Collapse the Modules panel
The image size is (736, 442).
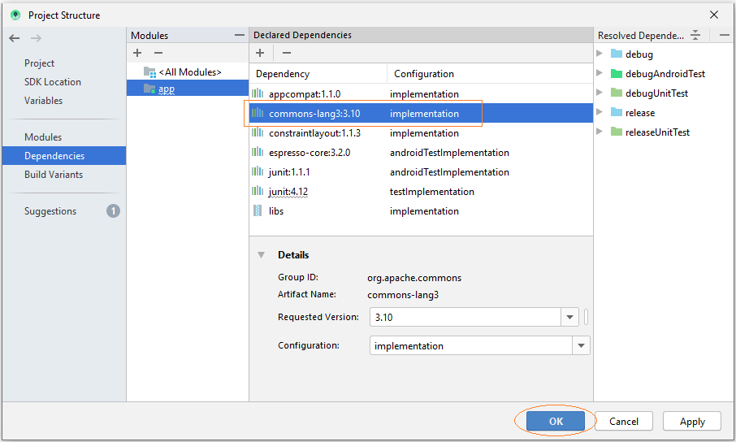240,35
